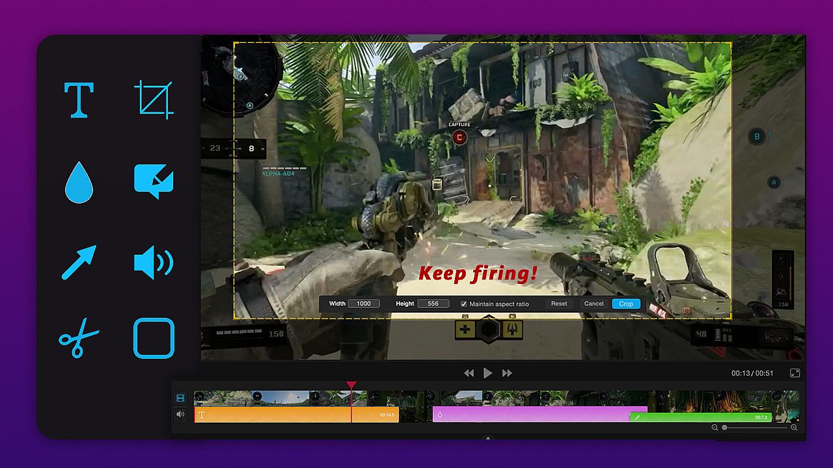Click the Width input field
Screen dimensions: 833x468
tap(364, 304)
